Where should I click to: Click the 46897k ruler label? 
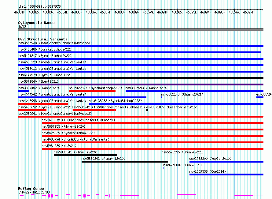coord(248,12)
